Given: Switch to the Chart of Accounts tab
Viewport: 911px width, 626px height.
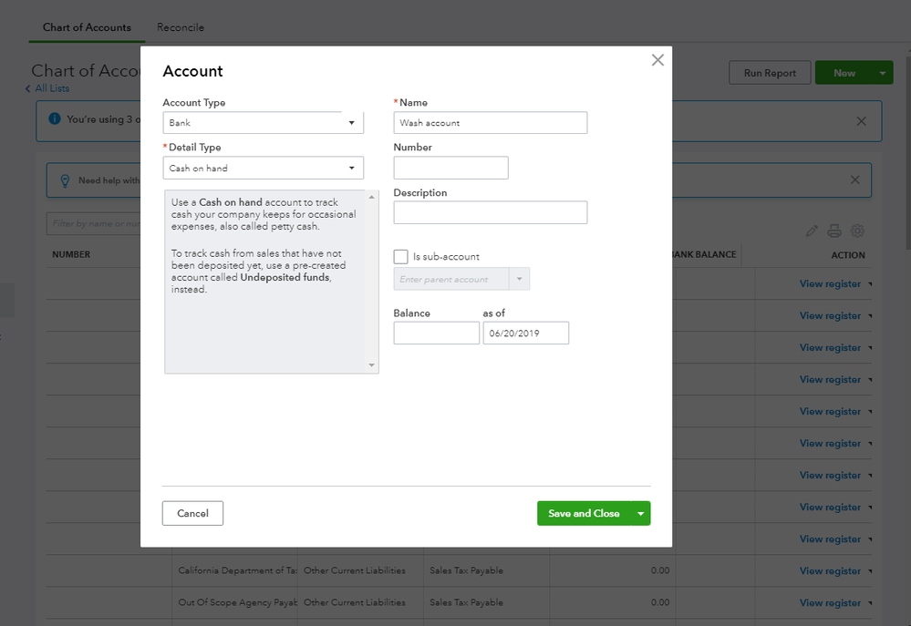Looking at the screenshot, I should click(x=88, y=27).
